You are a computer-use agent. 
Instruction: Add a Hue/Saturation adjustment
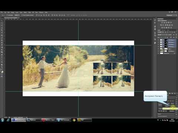point(161,25)
